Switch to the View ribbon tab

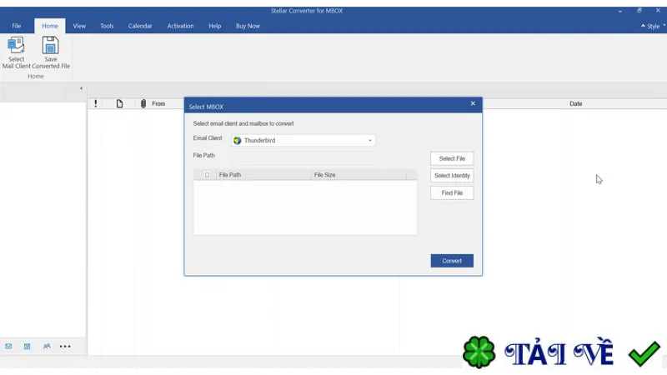(79, 26)
